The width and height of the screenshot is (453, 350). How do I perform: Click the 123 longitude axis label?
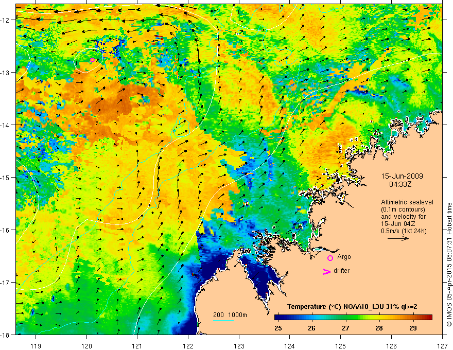(239, 346)
